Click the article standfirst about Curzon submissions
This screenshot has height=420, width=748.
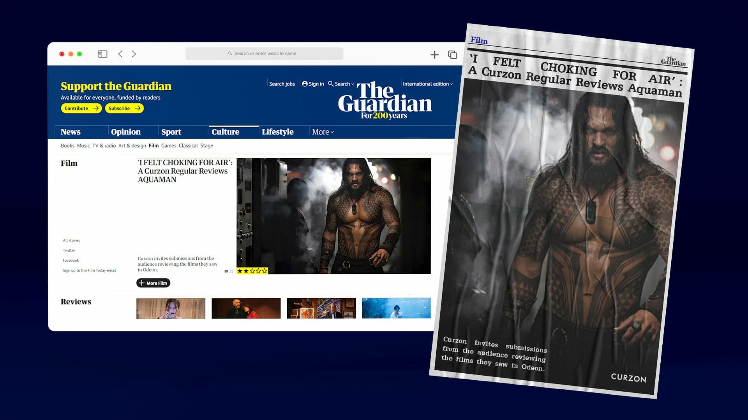pyautogui.click(x=177, y=264)
